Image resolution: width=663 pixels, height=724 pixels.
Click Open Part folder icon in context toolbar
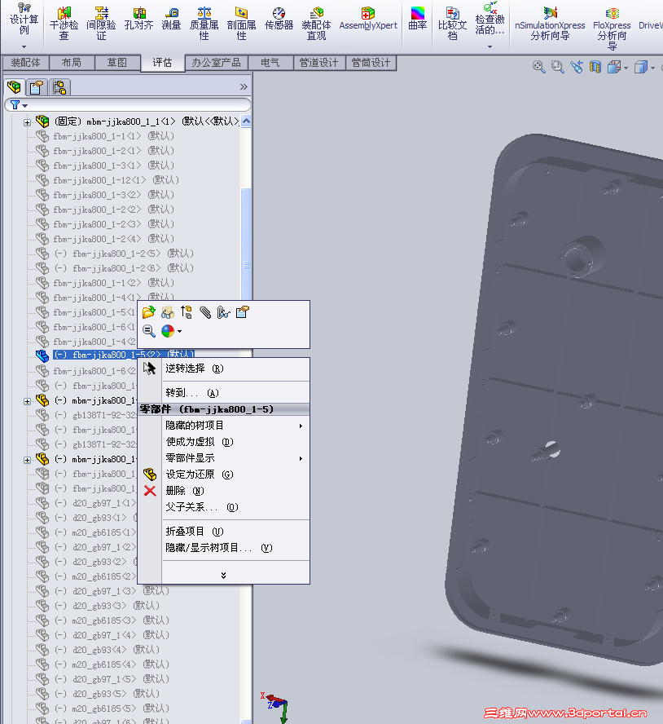click(148, 312)
